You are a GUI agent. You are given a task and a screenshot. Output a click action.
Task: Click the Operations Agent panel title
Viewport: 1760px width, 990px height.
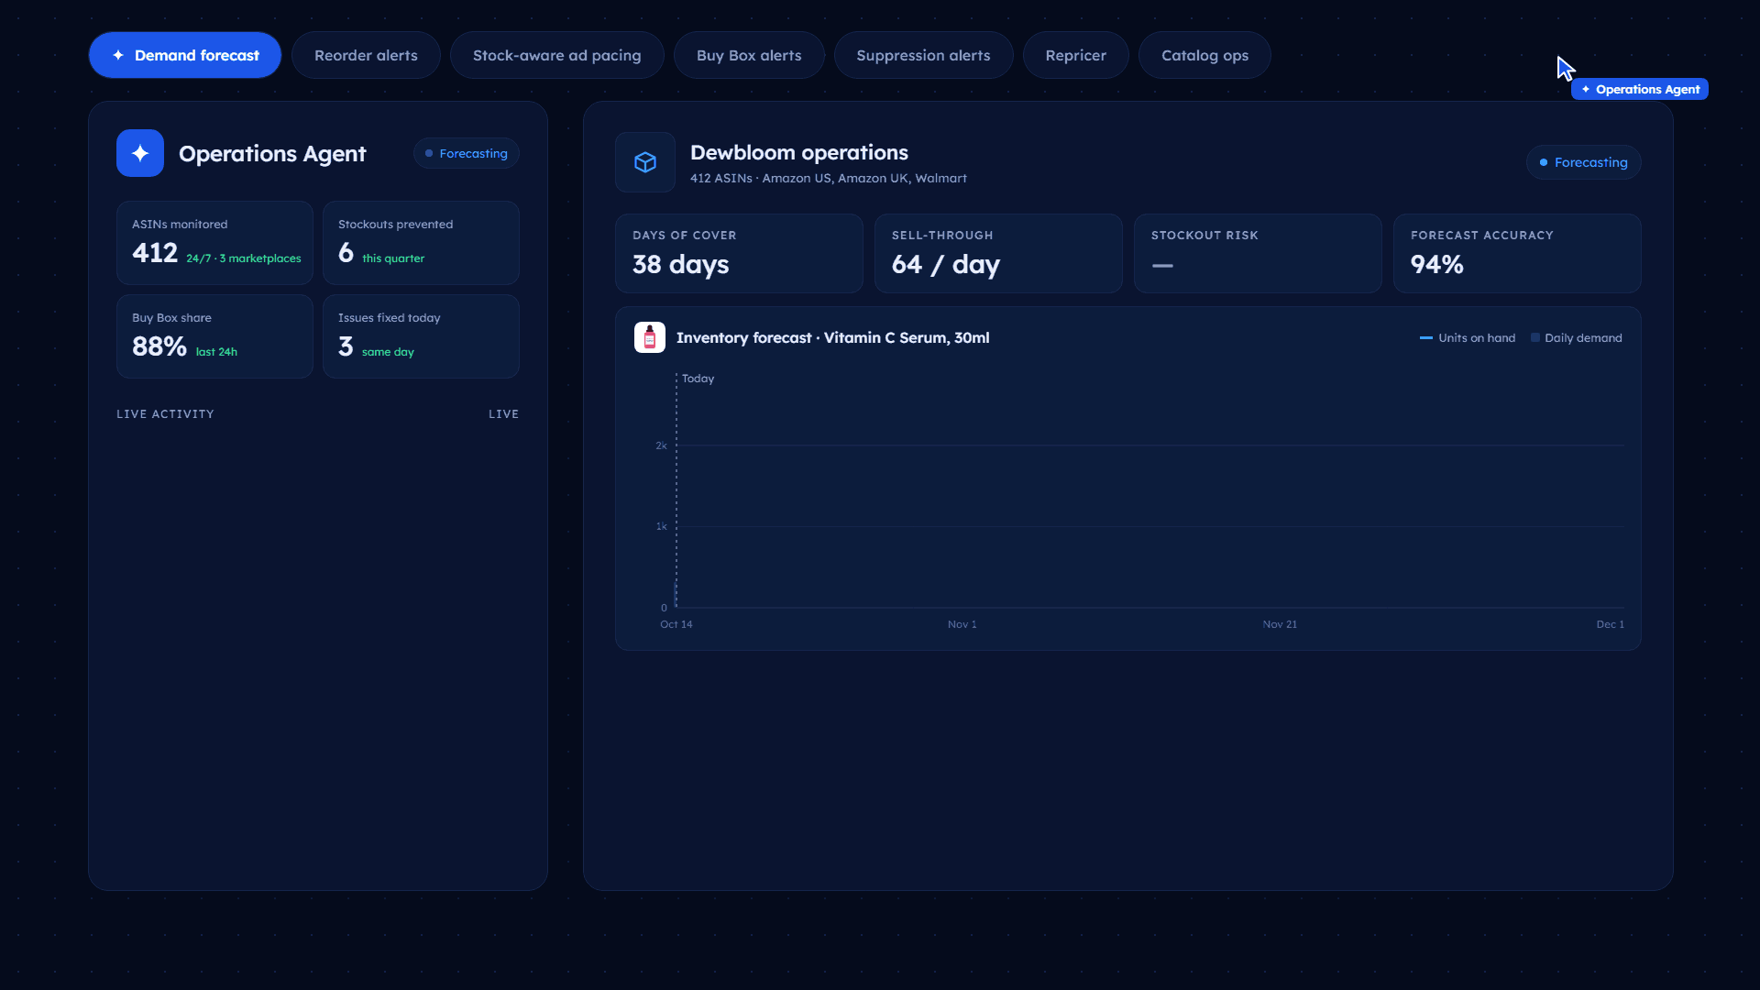[x=272, y=153]
